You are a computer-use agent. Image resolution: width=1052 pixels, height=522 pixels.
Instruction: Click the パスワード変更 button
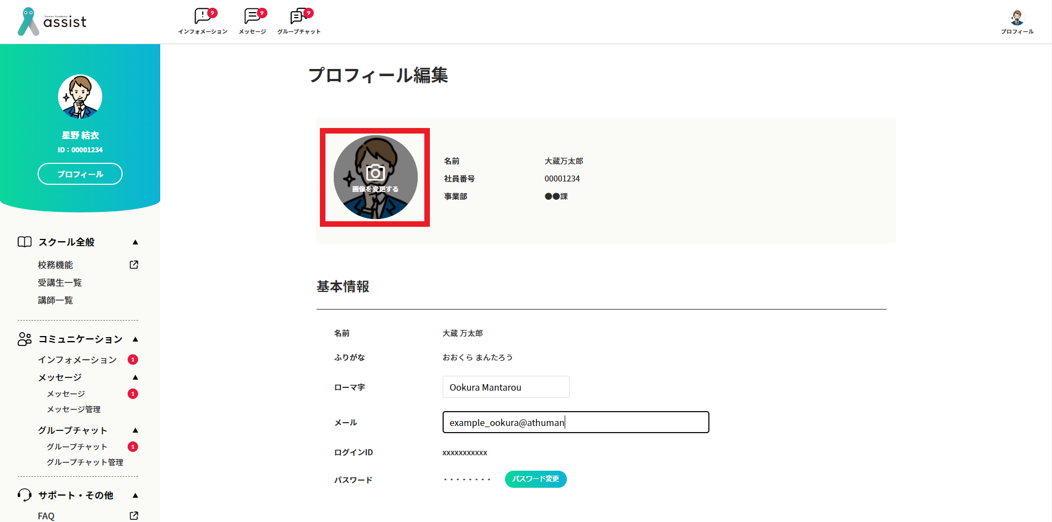click(535, 479)
